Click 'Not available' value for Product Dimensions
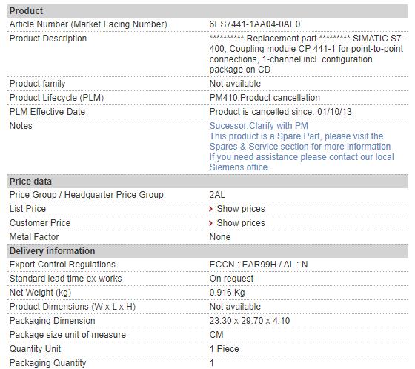Image resolution: width=415 pixels, height=369 pixels. [x=235, y=307]
